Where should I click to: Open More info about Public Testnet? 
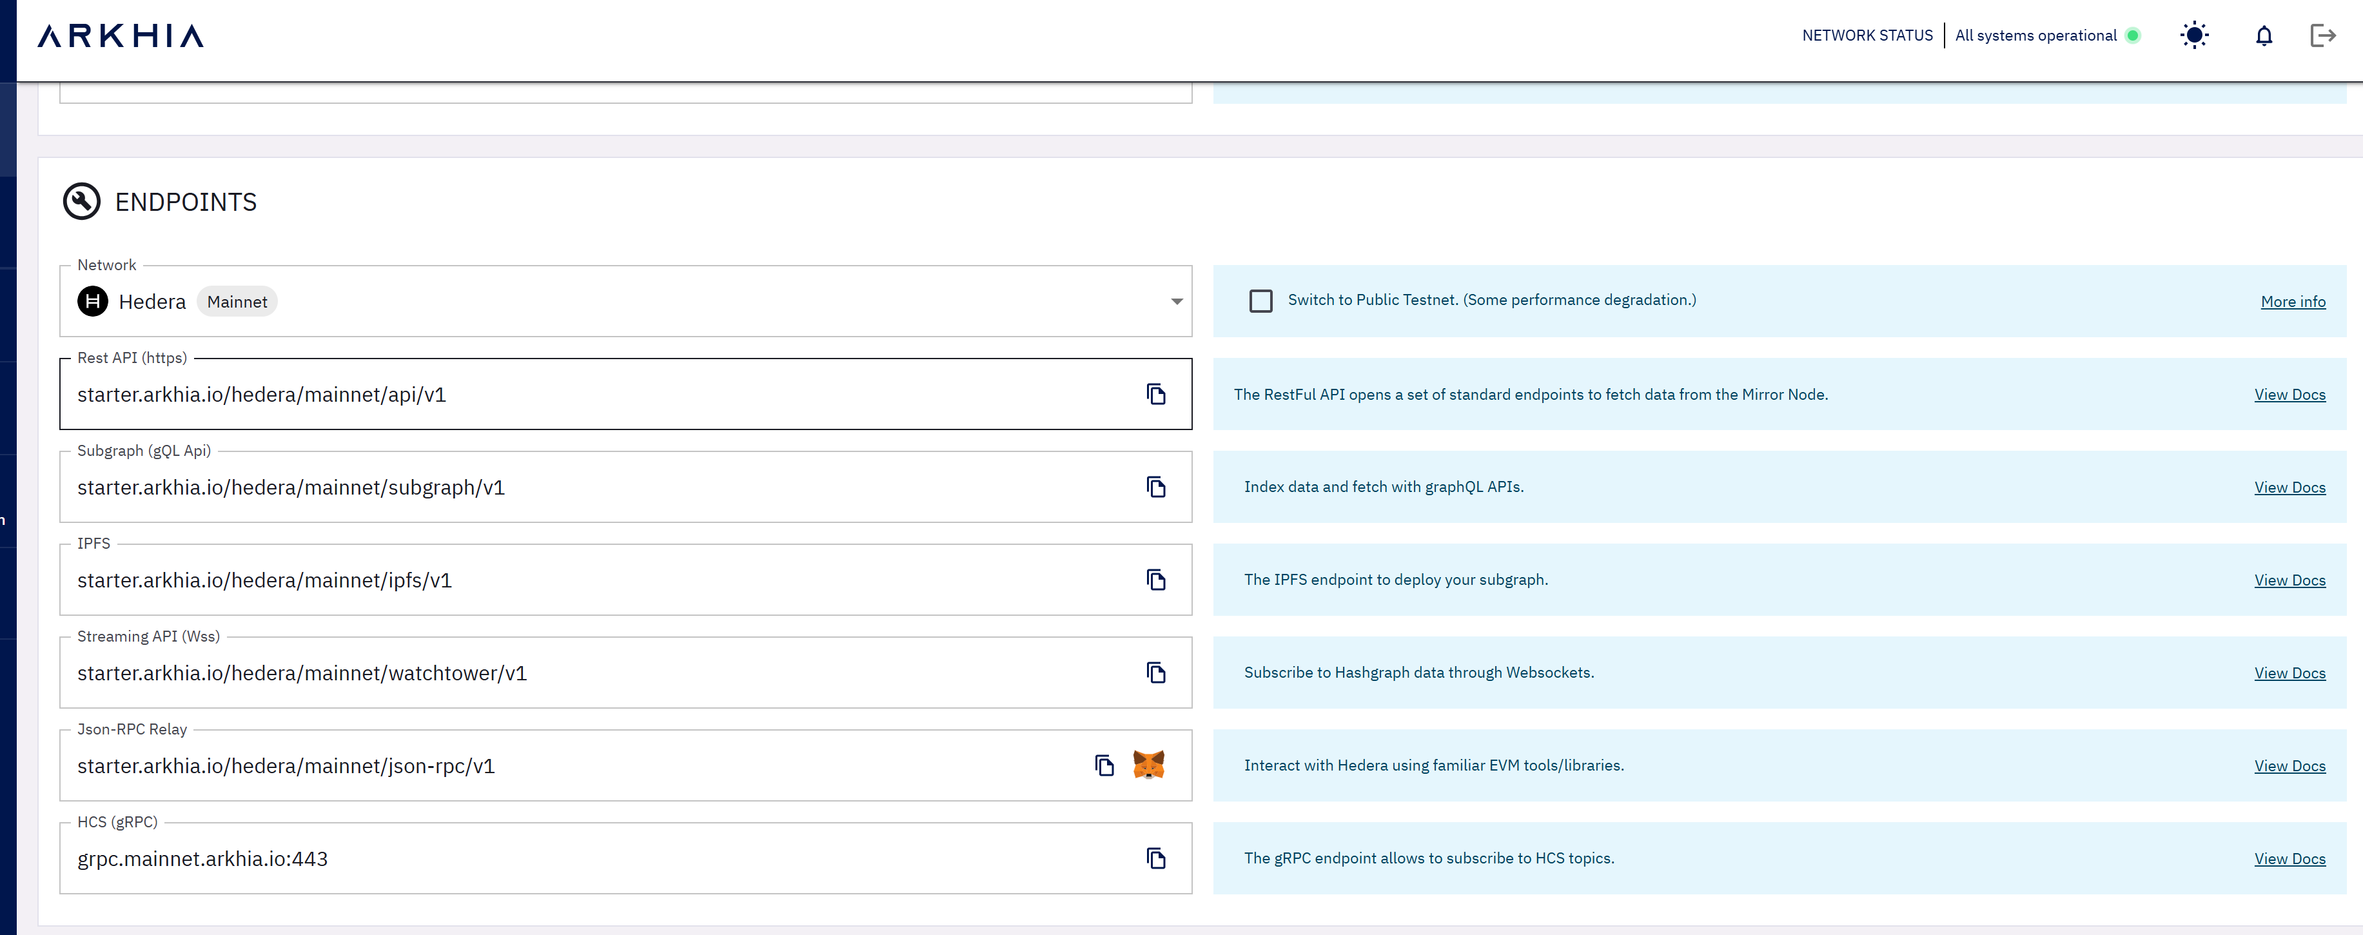tap(2292, 302)
